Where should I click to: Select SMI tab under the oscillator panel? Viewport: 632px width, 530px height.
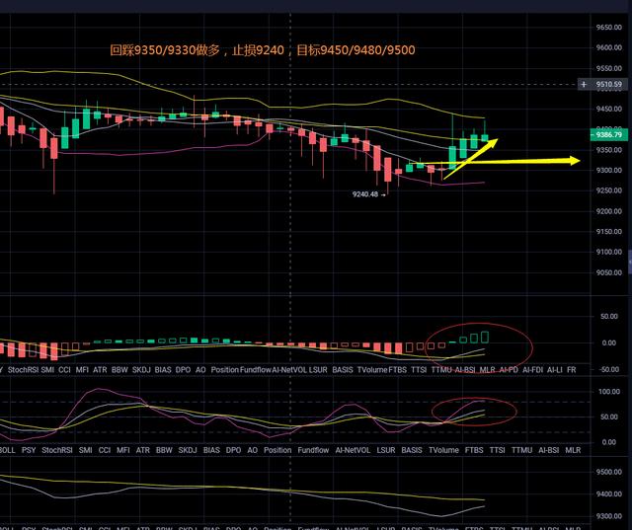[x=86, y=450]
